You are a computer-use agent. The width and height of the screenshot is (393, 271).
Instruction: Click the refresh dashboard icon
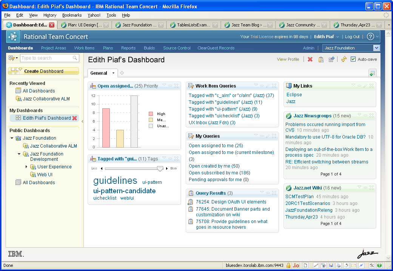point(344,59)
